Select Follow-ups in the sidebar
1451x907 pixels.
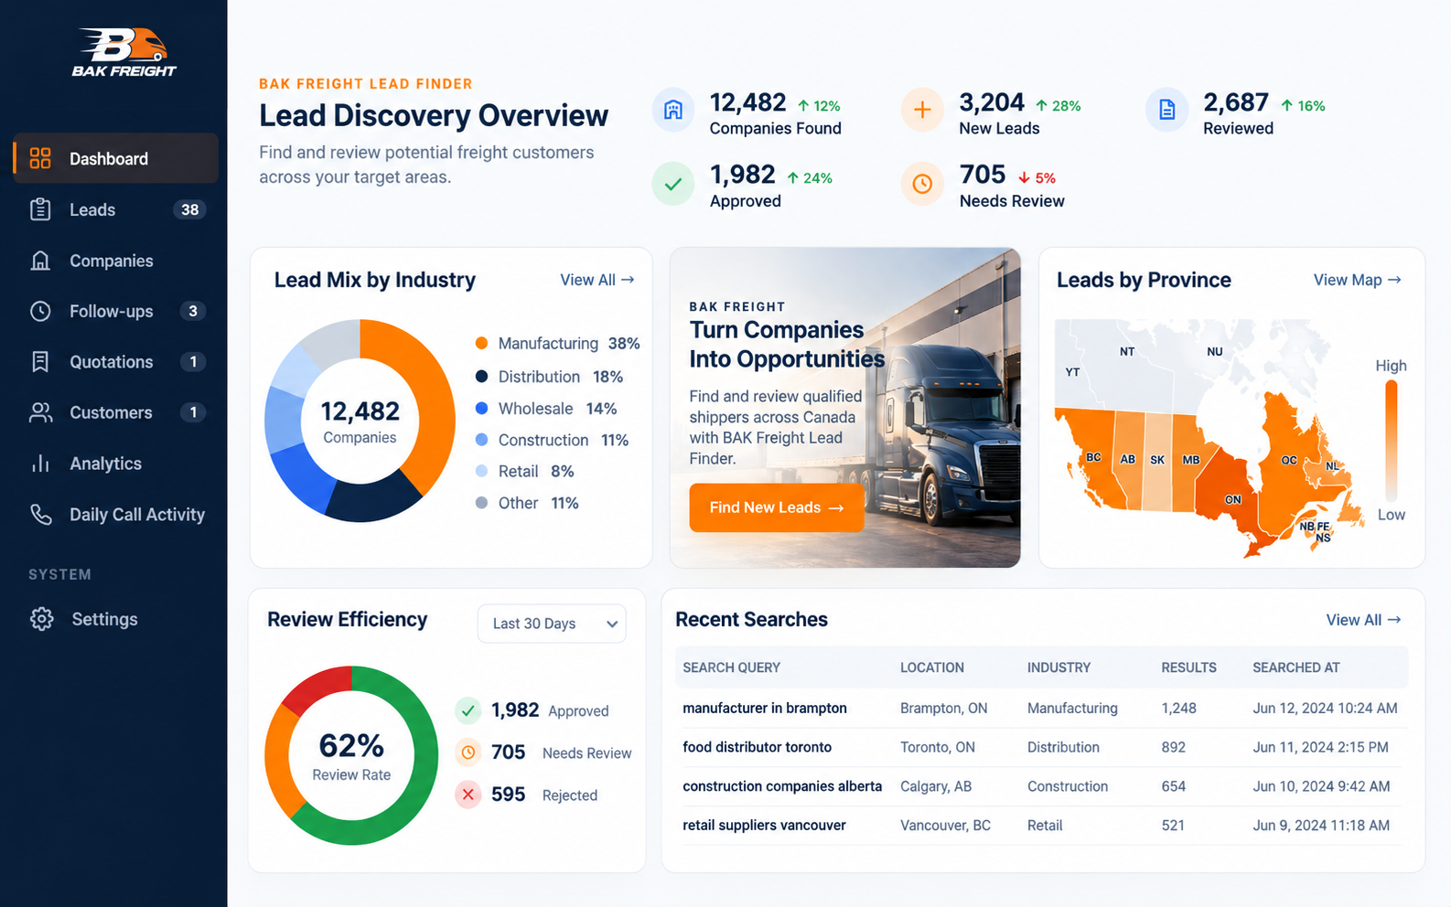116,311
